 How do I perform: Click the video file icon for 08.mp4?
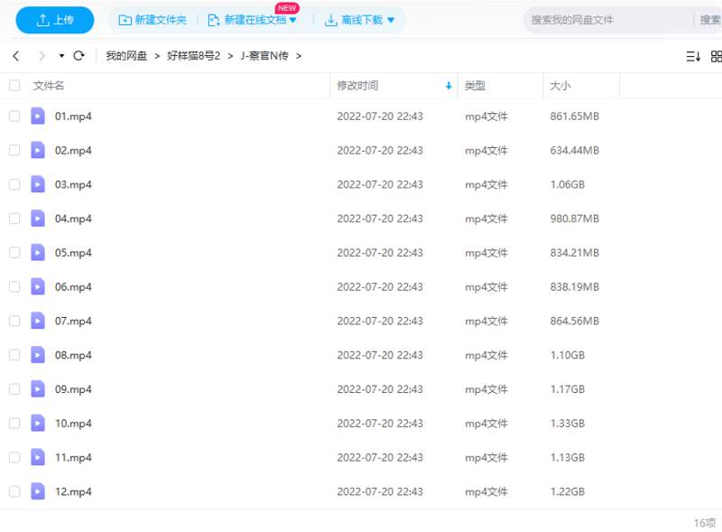click(38, 355)
